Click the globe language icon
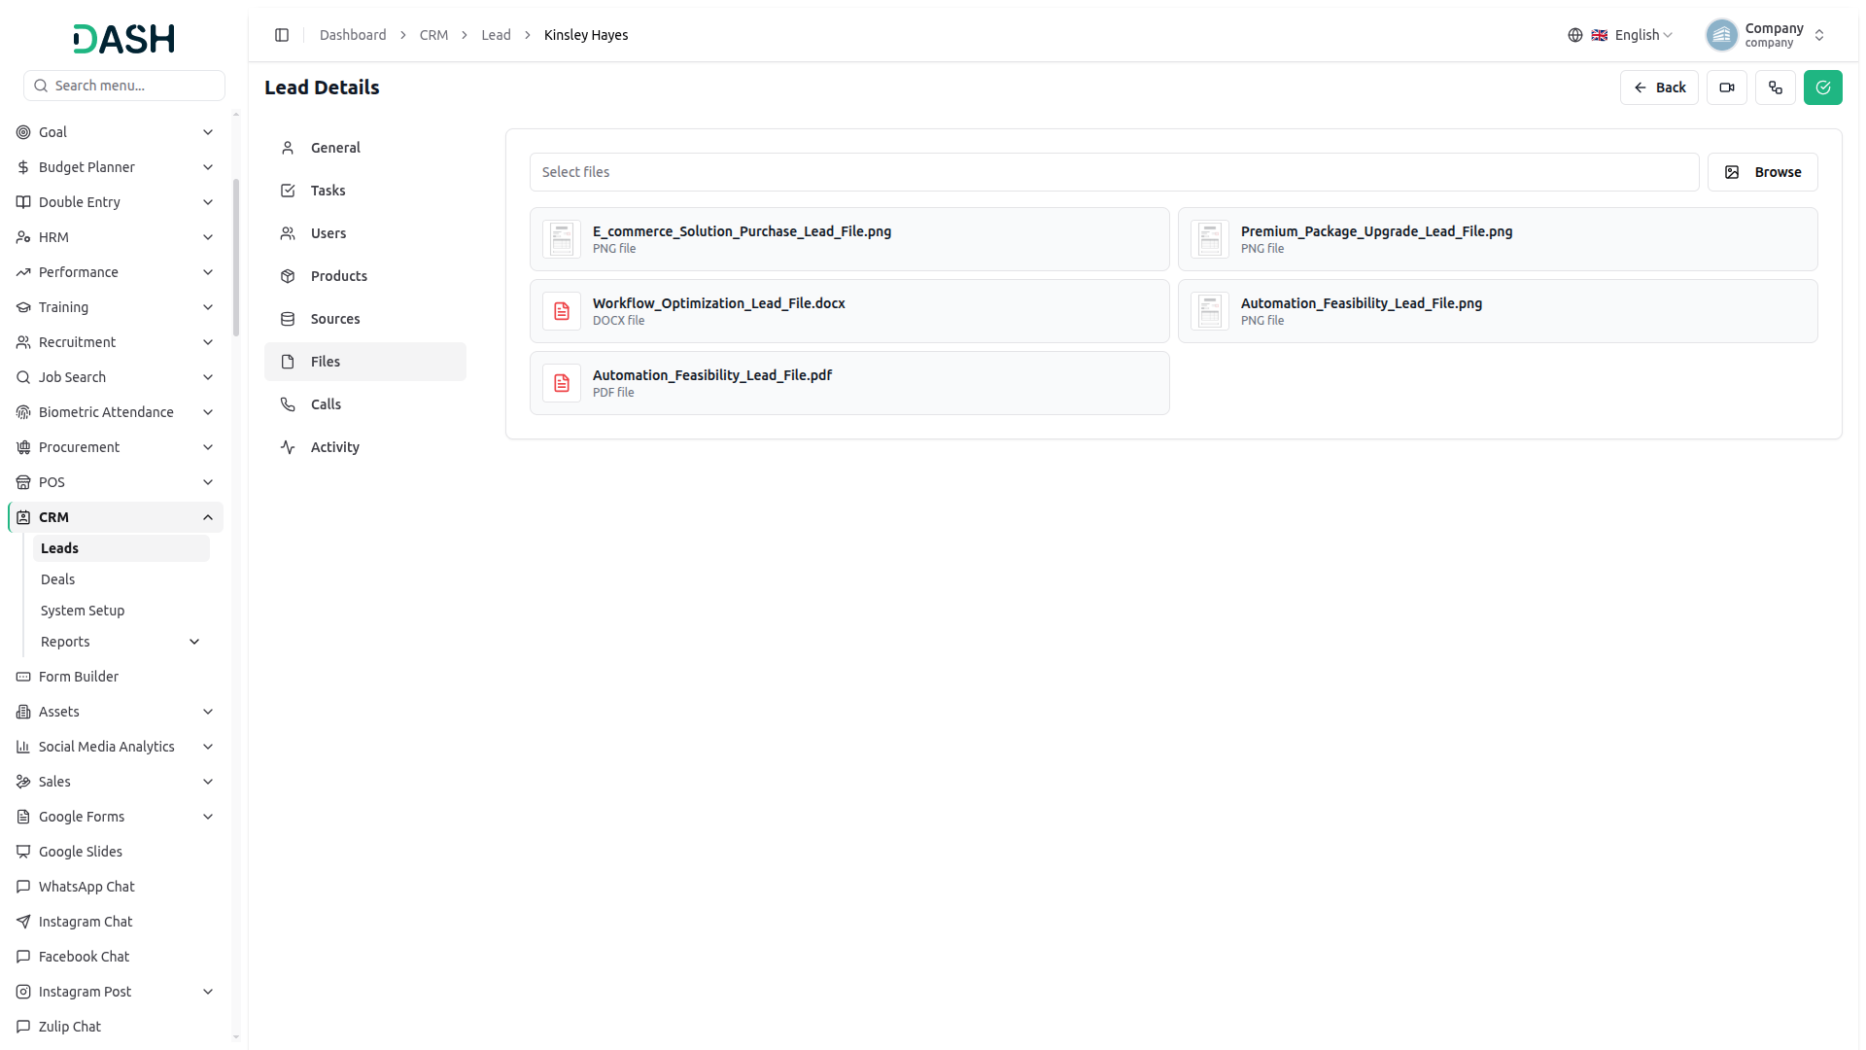 click(1575, 35)
